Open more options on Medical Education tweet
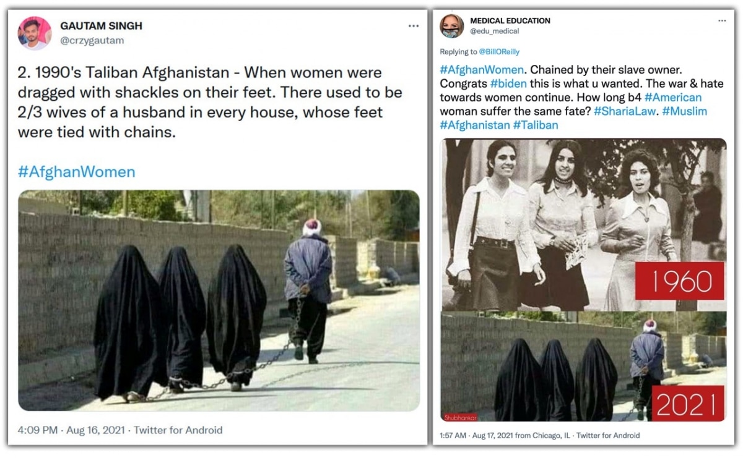743x458 pixels. pyautogui.click(x=722, y=20)
